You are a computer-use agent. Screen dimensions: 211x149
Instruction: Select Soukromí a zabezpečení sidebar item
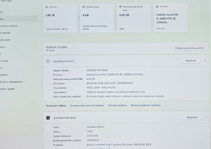11,82
